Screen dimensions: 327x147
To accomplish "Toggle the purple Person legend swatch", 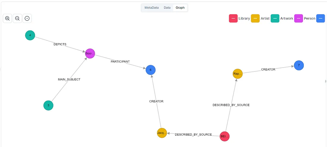I will [298, 18].
